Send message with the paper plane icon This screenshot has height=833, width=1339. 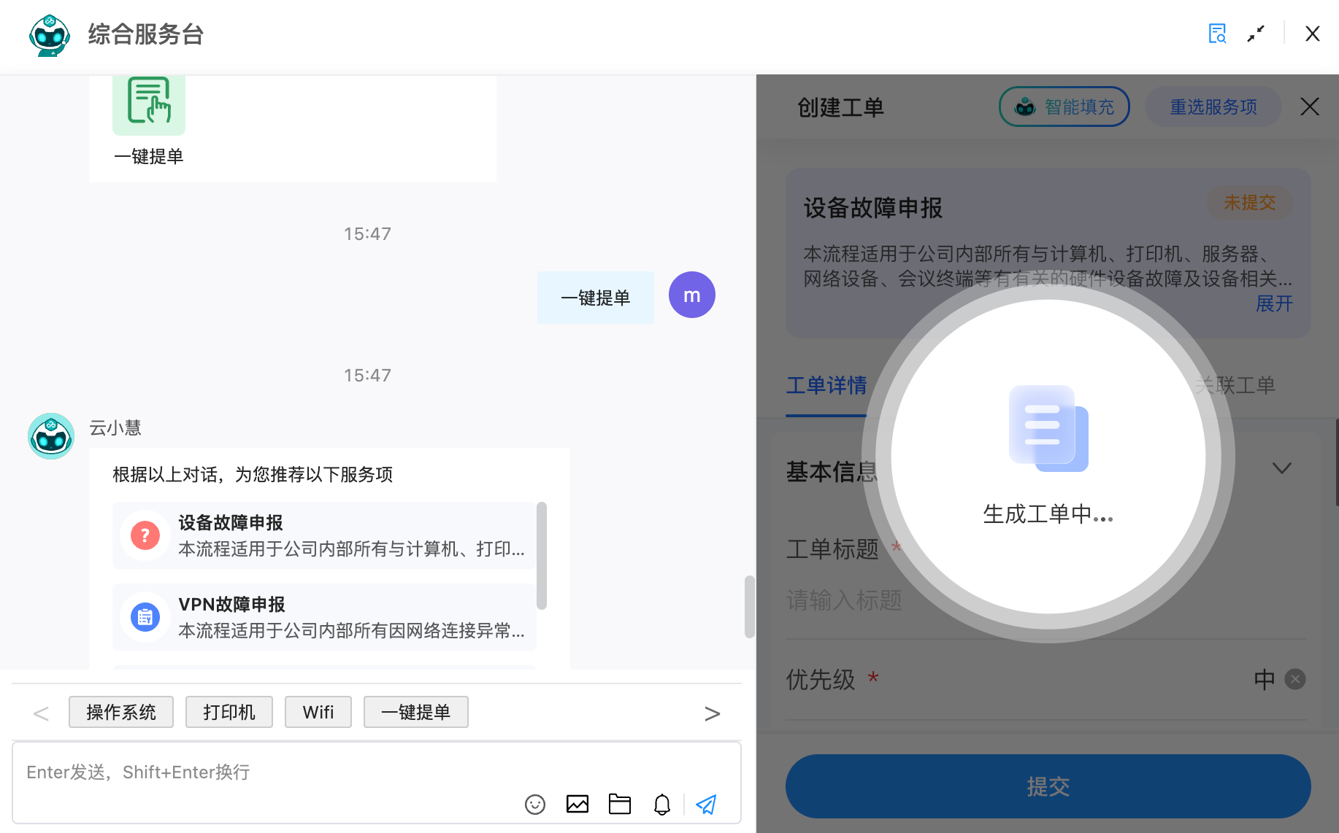(x=705, y=804)
